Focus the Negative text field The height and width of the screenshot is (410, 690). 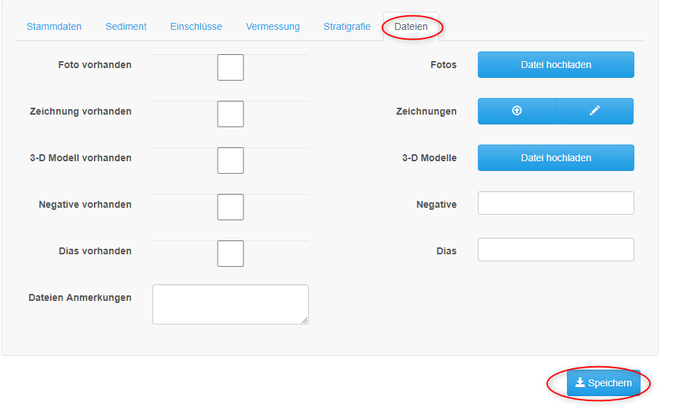(x=556, y=203)
